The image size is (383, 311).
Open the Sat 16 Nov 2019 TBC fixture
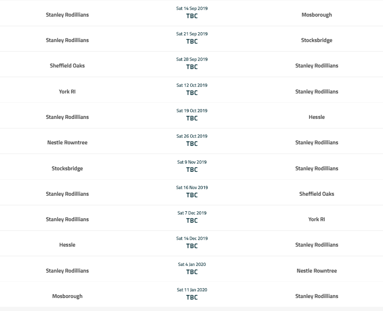tap(192, 192)
